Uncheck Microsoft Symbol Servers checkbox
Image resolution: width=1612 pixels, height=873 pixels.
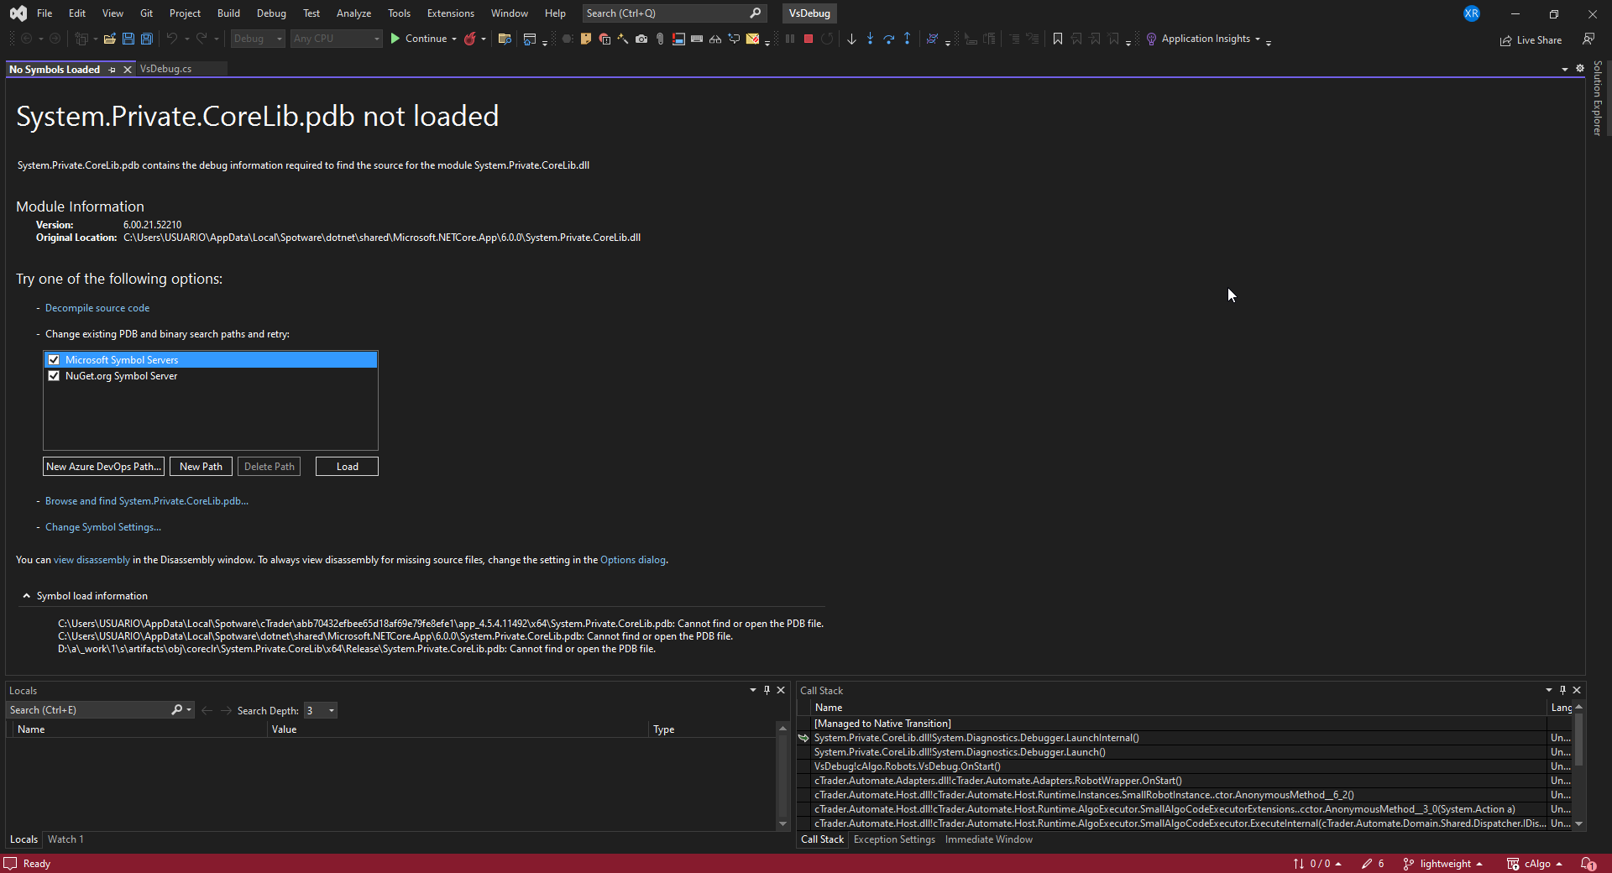54,360
